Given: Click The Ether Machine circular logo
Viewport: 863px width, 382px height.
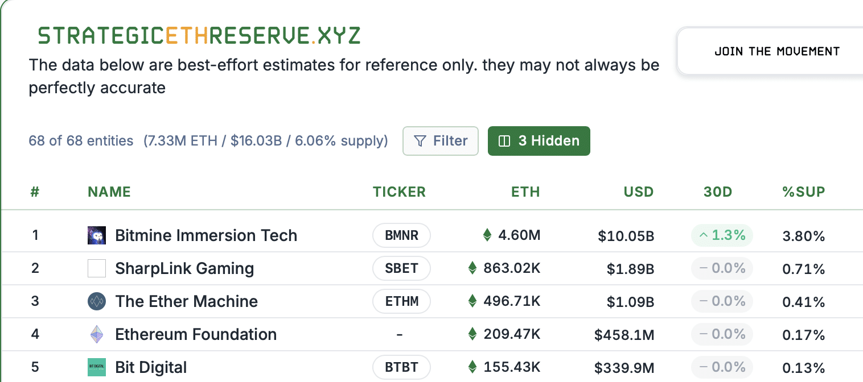Looking at the screenshot, I should [97, 301].
